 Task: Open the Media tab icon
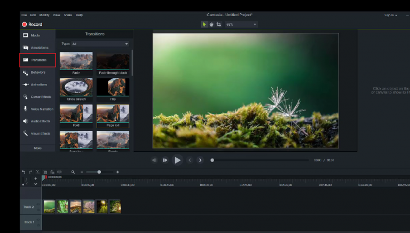26,35
